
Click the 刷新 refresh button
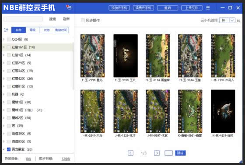[66, 19]
